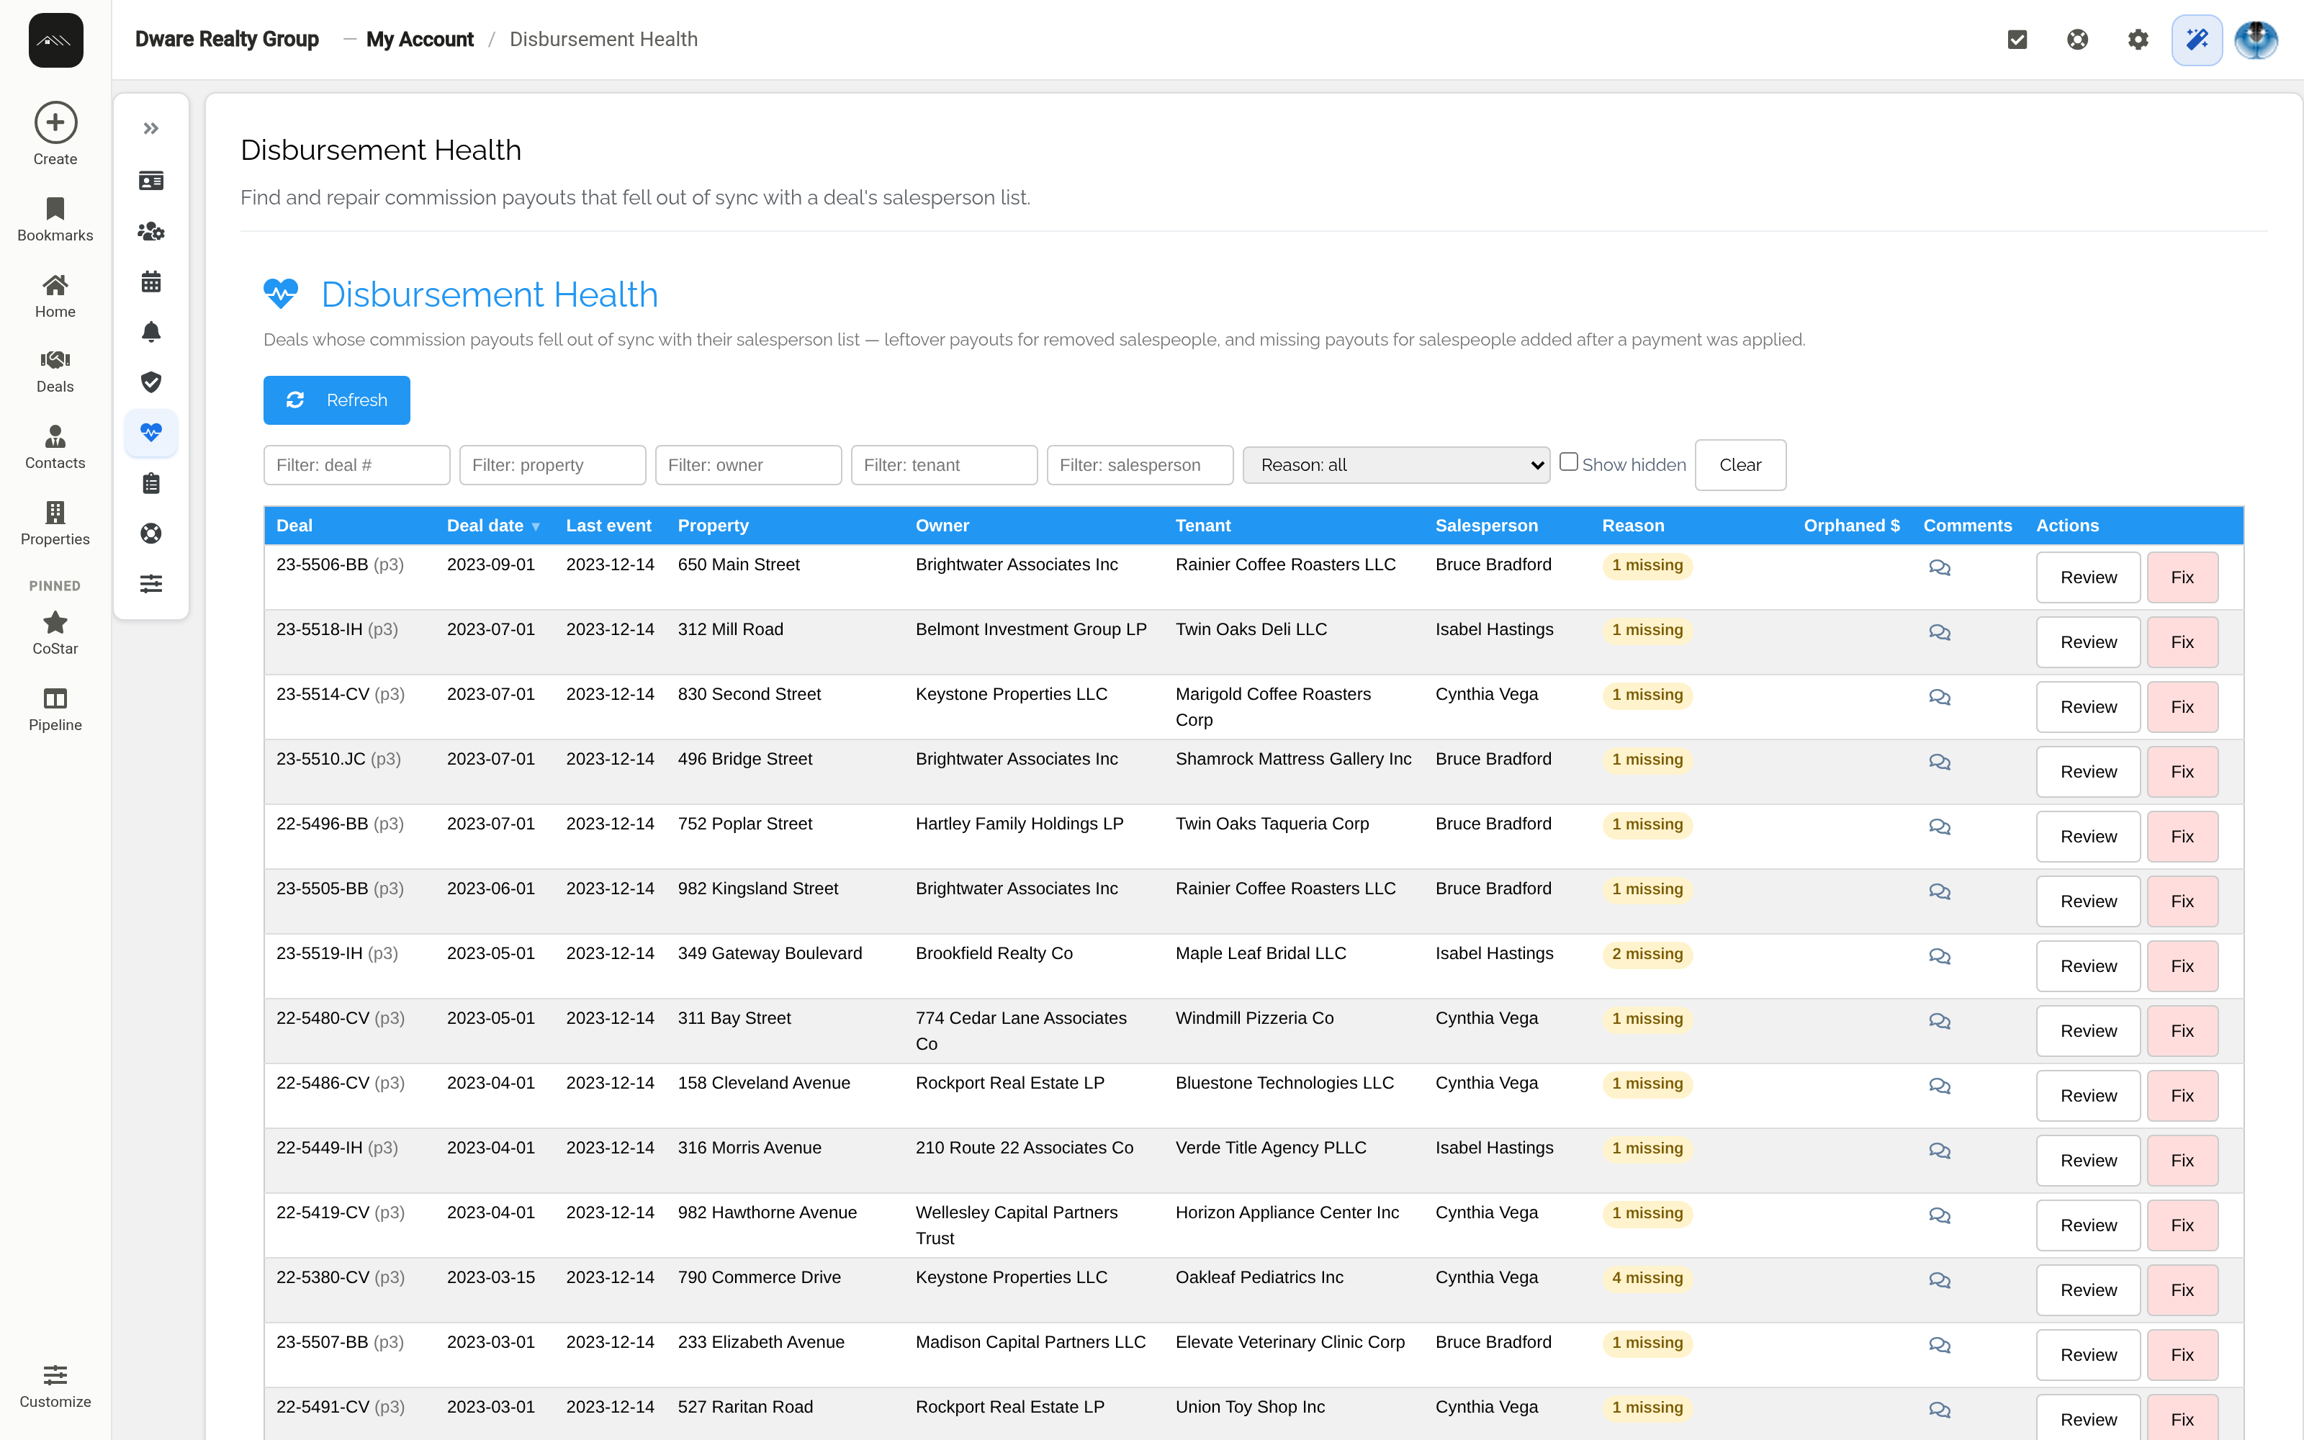Open pinned CoStar star icon
2304x1440 pixels.
tap(55, 622)
